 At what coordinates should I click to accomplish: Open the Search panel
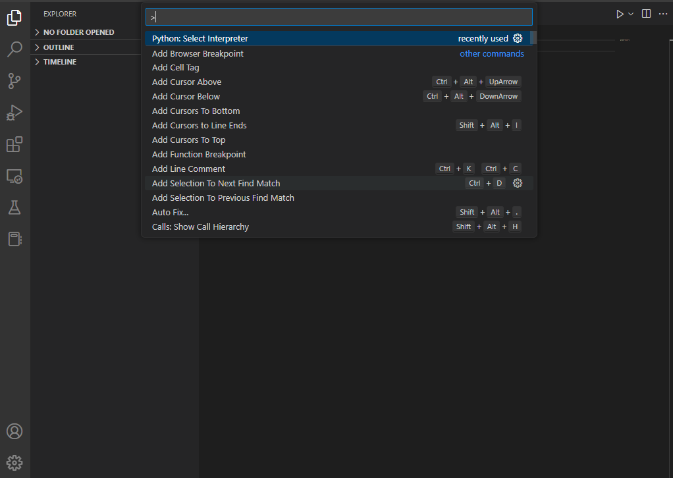[x=14, y=49]
